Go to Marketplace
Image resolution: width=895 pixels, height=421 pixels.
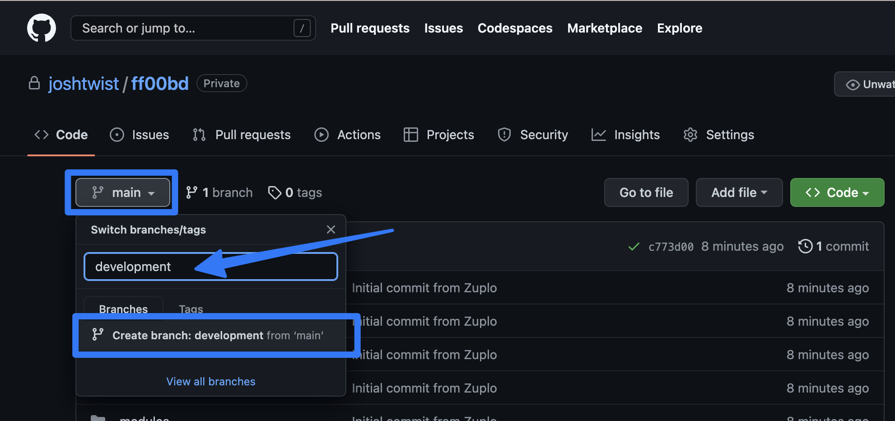point(605,28)
